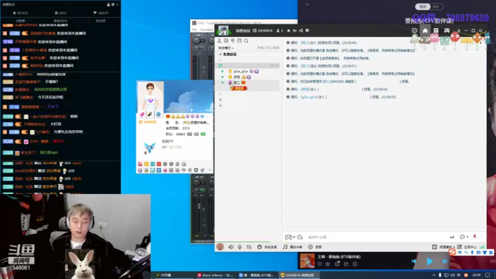This screenshot has width=496, height=279.
Task: Click the headset icon above channel tree
Action: click(x=226, y=41)
